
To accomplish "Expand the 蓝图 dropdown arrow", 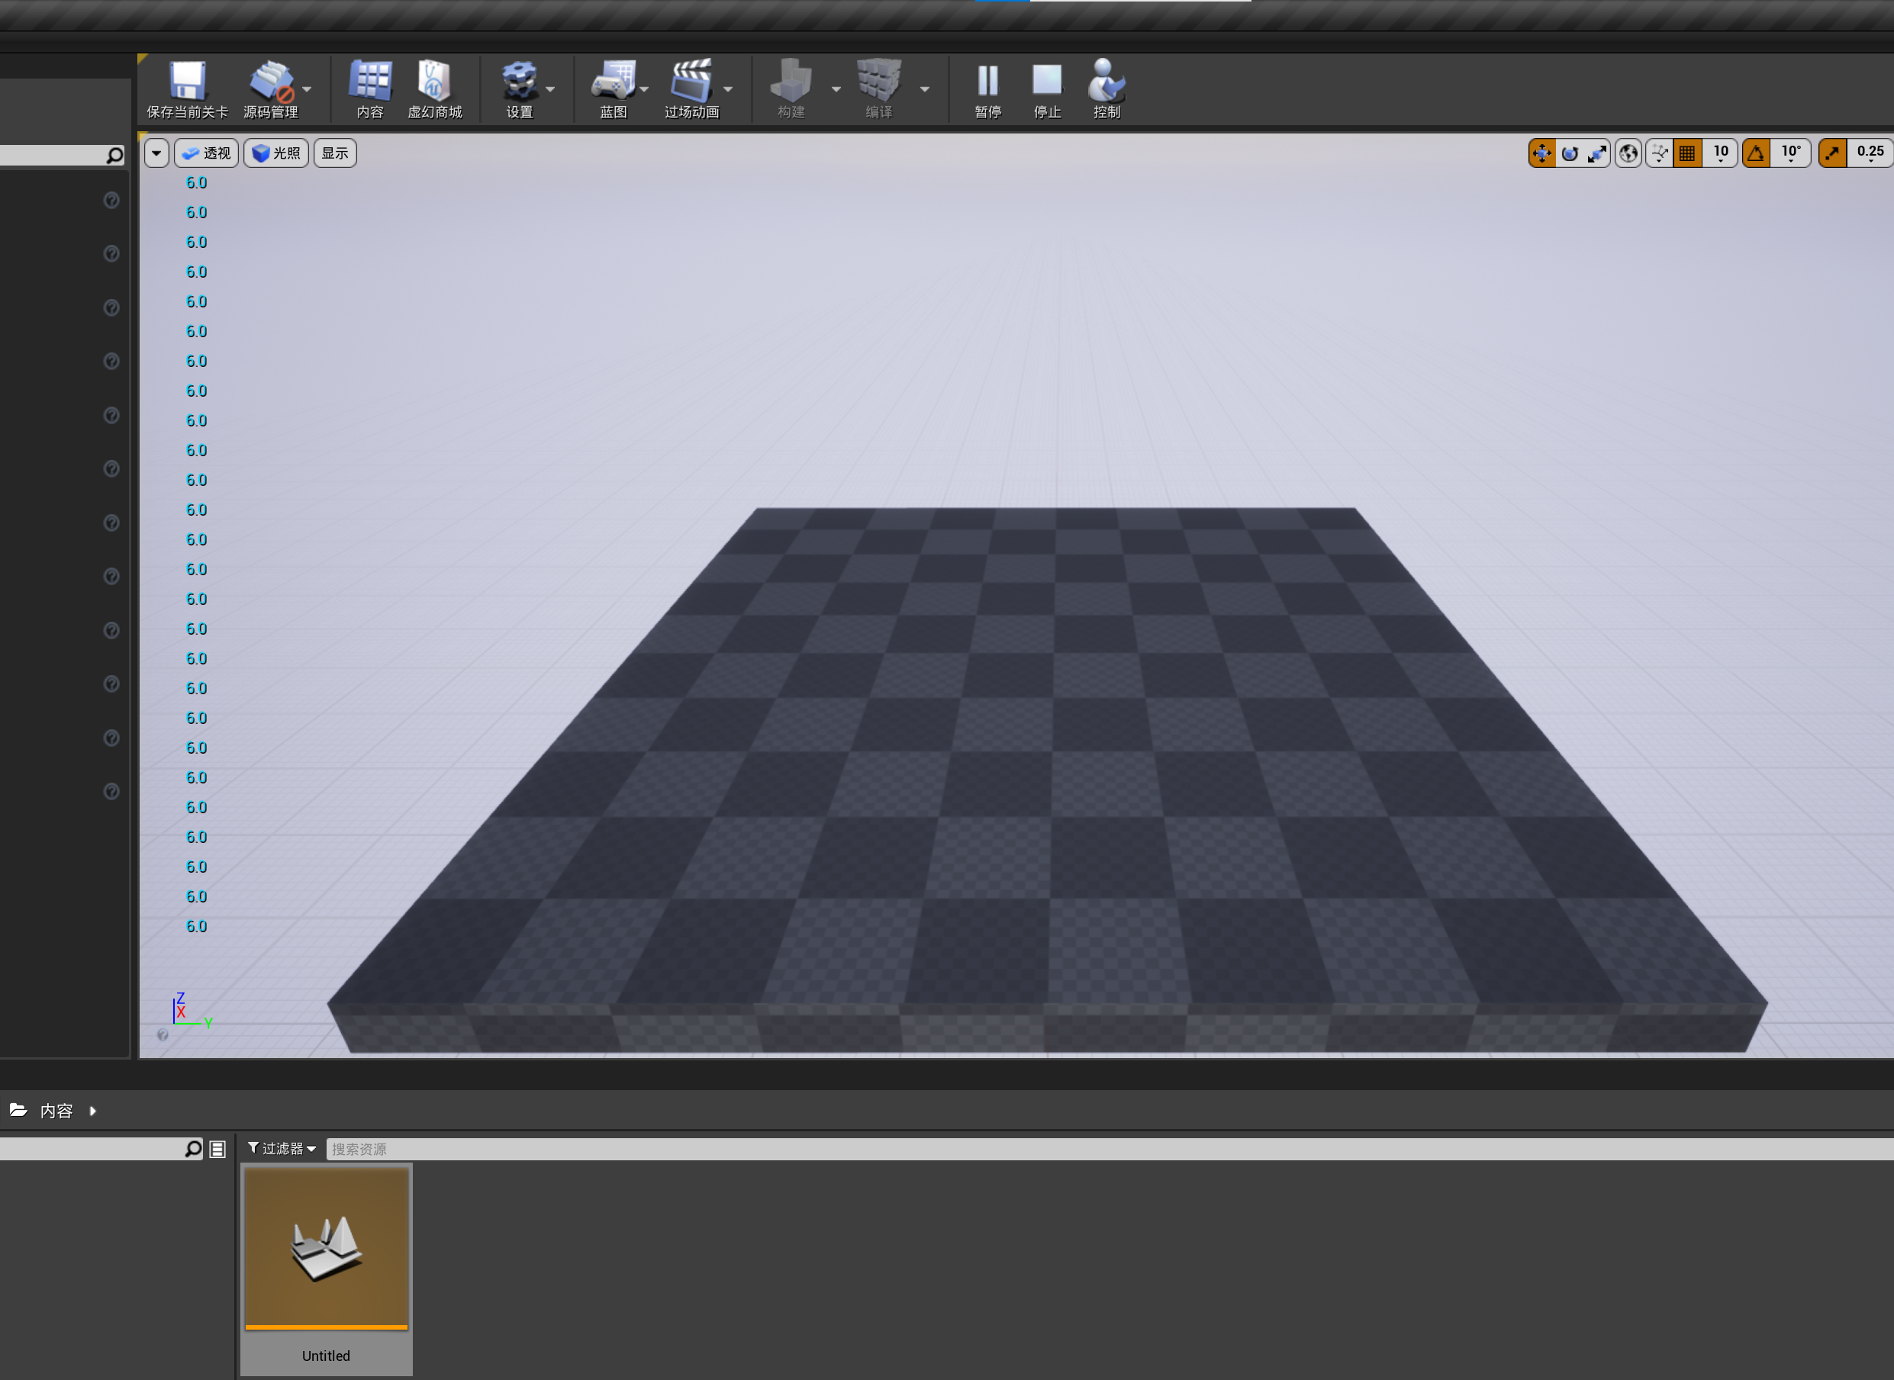I will (x=644, y=88).
